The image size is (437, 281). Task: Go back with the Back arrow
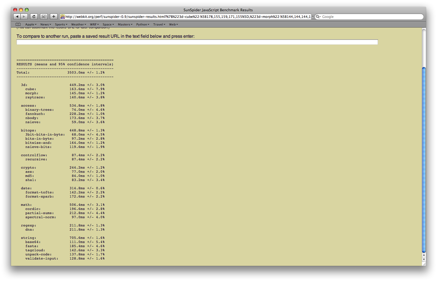pyautogui.click(x=17, y=17)
